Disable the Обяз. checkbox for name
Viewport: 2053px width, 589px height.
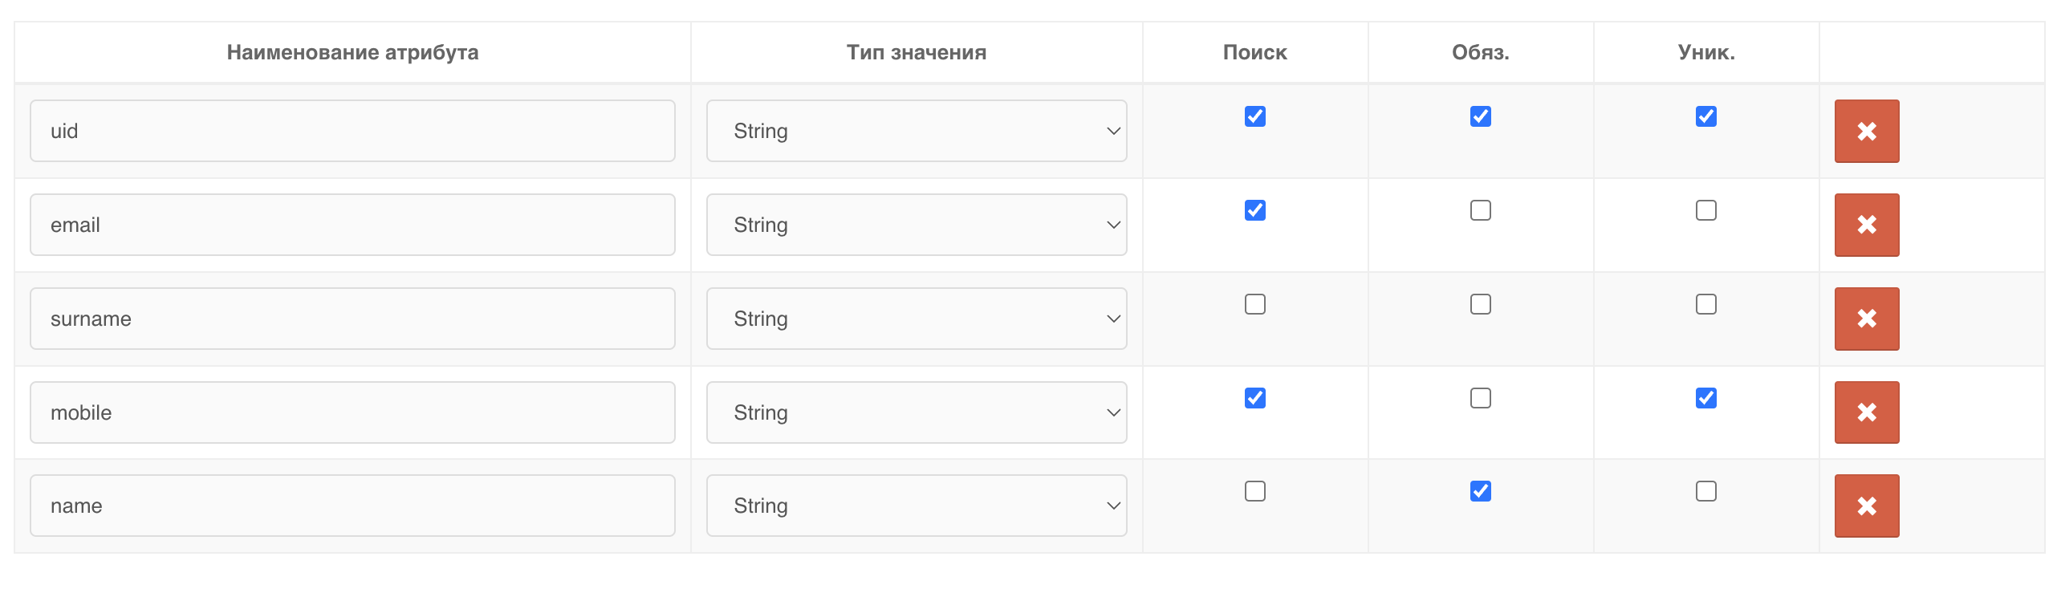pos(1479,491)
